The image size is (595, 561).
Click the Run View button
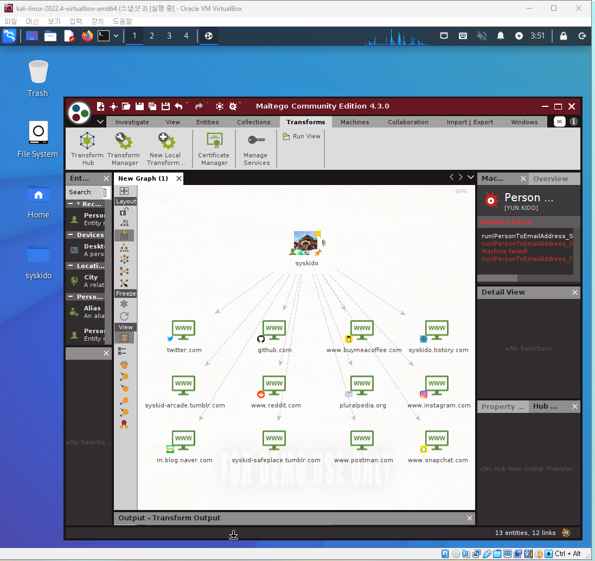(x=302, y=136)
